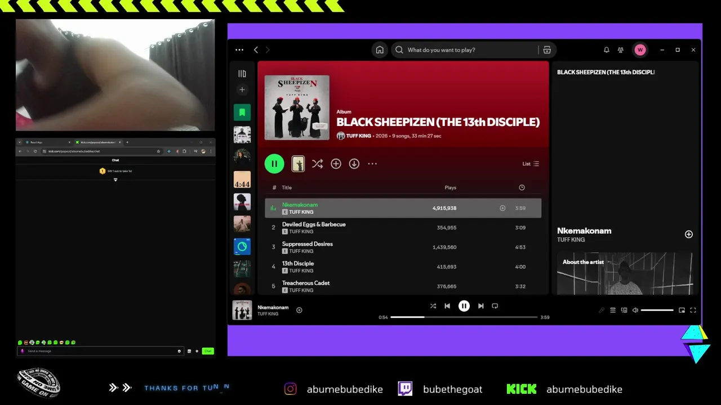Image resolution: width=721 pixels, height=405 pixels.
Task: Click TUFF KING under Now Playing title
Action: 571,240
